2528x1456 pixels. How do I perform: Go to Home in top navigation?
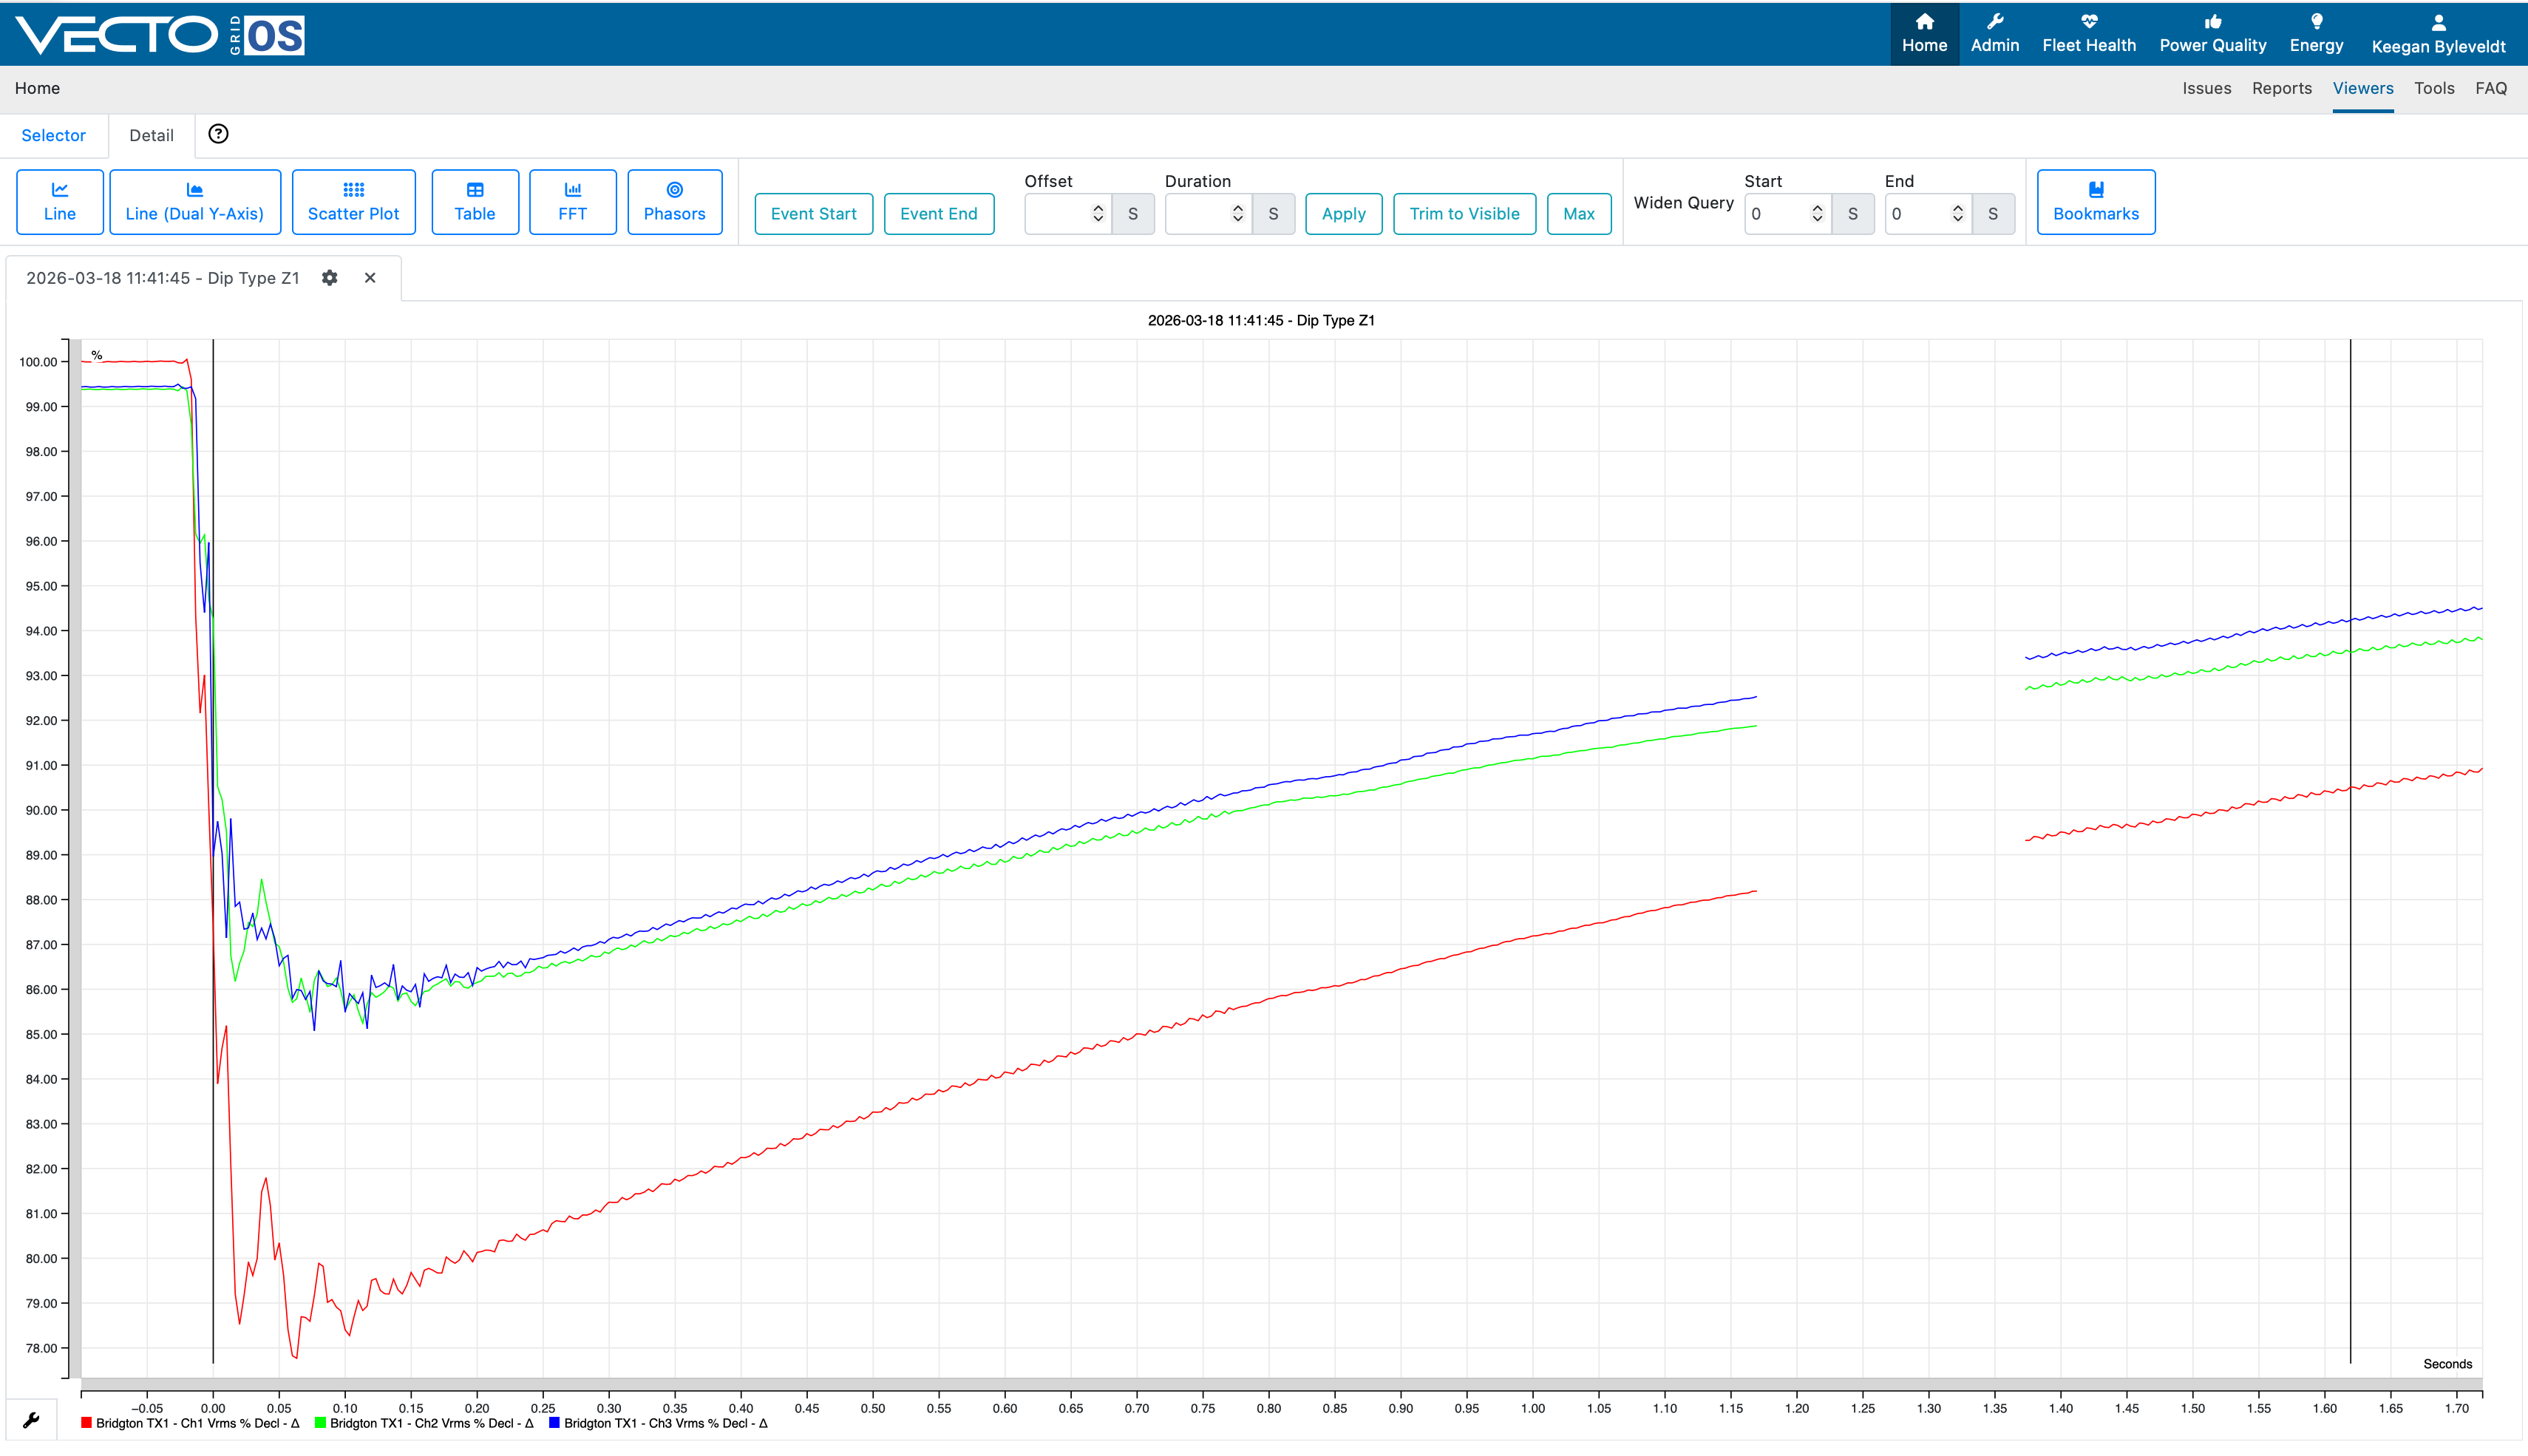click(1924, 34)
